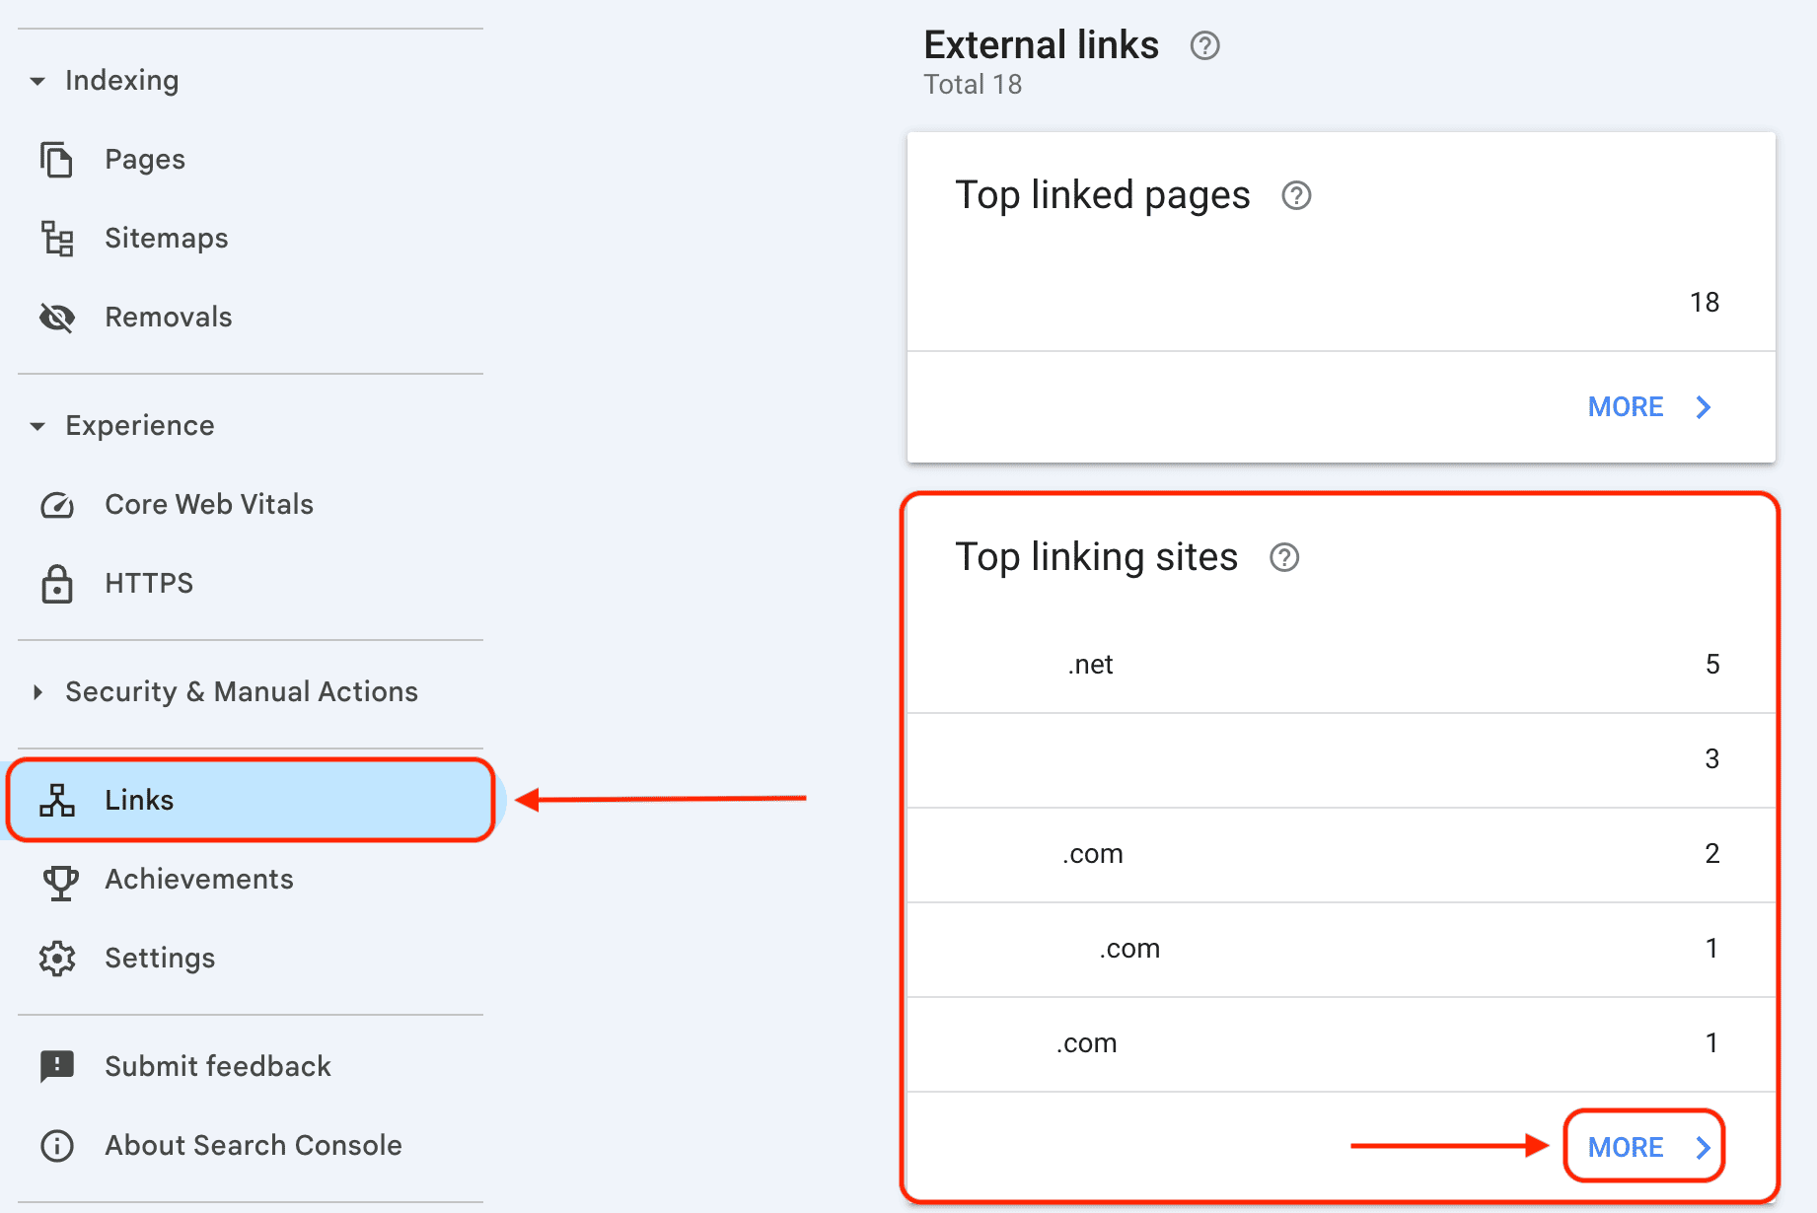
Task: Collapse the Indexing section
Action: coord(37,80)
